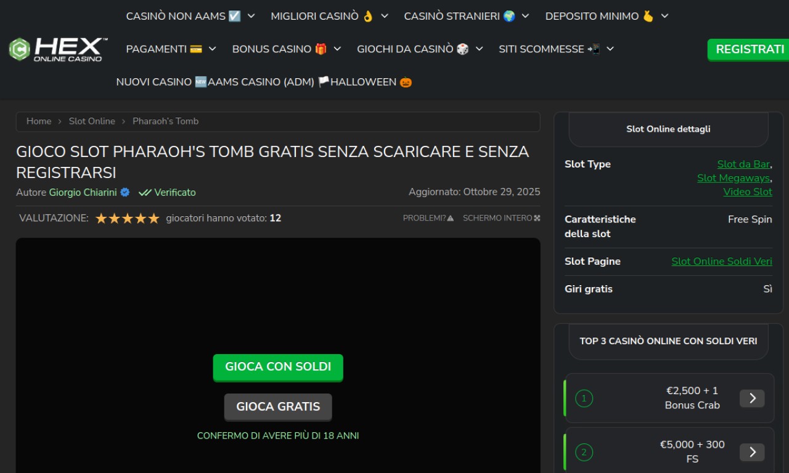Screen dimensions: 789x473
Task: Click the Pharaoh's Tomb breadcrumb item
Action: coord(166,121)
